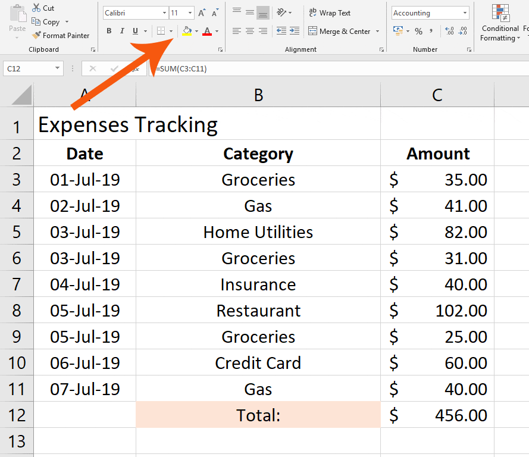Select the Center alignment icon
Image resolution: width=529 pixels, height=457 pixels.
click(x=249, y=31)
